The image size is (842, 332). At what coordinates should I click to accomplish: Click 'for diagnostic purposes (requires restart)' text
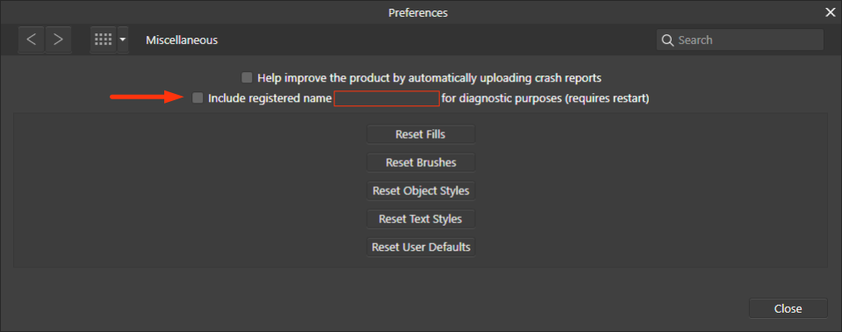(545, 99)
